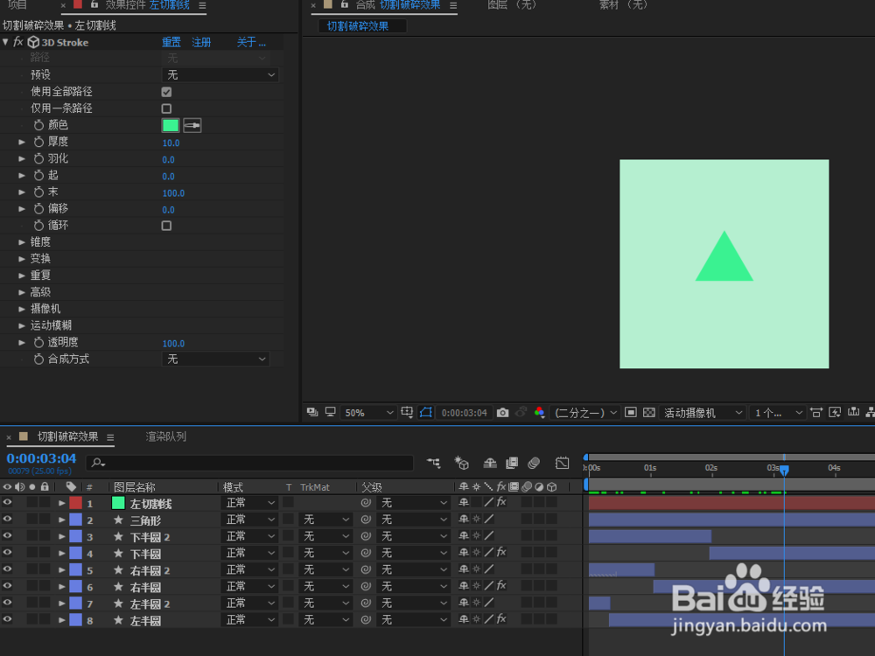Click the grid and guides options icon
This screenshot has width=875, height=656.
tap(408, 413)
